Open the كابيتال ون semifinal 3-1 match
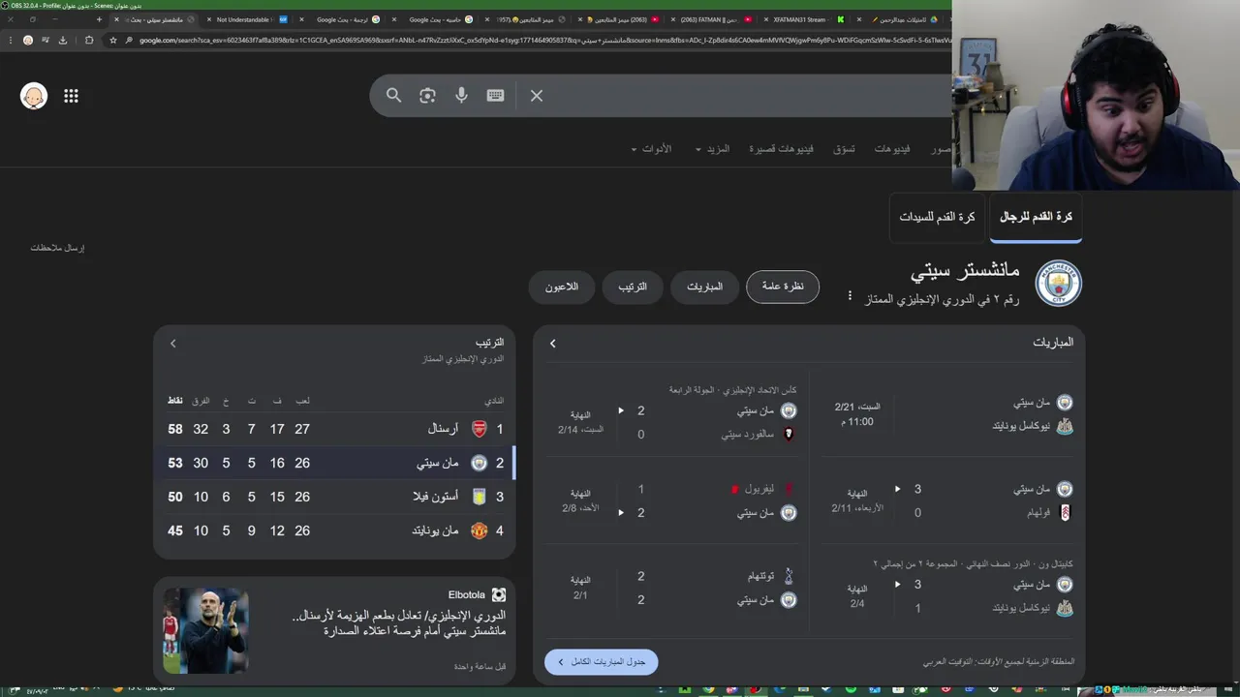Viewport: 1240px width, 697px height. pos(948,589)
